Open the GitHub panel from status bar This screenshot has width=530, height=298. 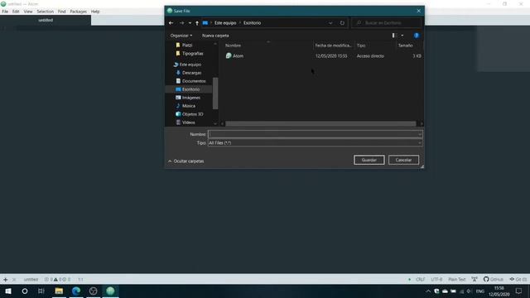coord(494,280)
